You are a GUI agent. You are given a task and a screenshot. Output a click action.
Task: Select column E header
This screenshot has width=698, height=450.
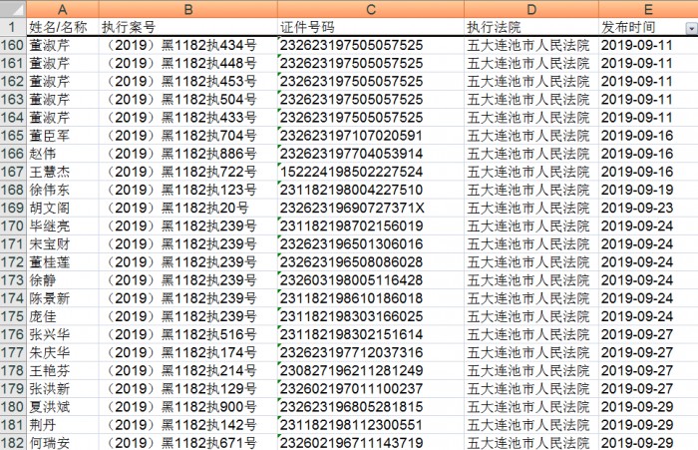pyautogui.click(x=648, y=9)
